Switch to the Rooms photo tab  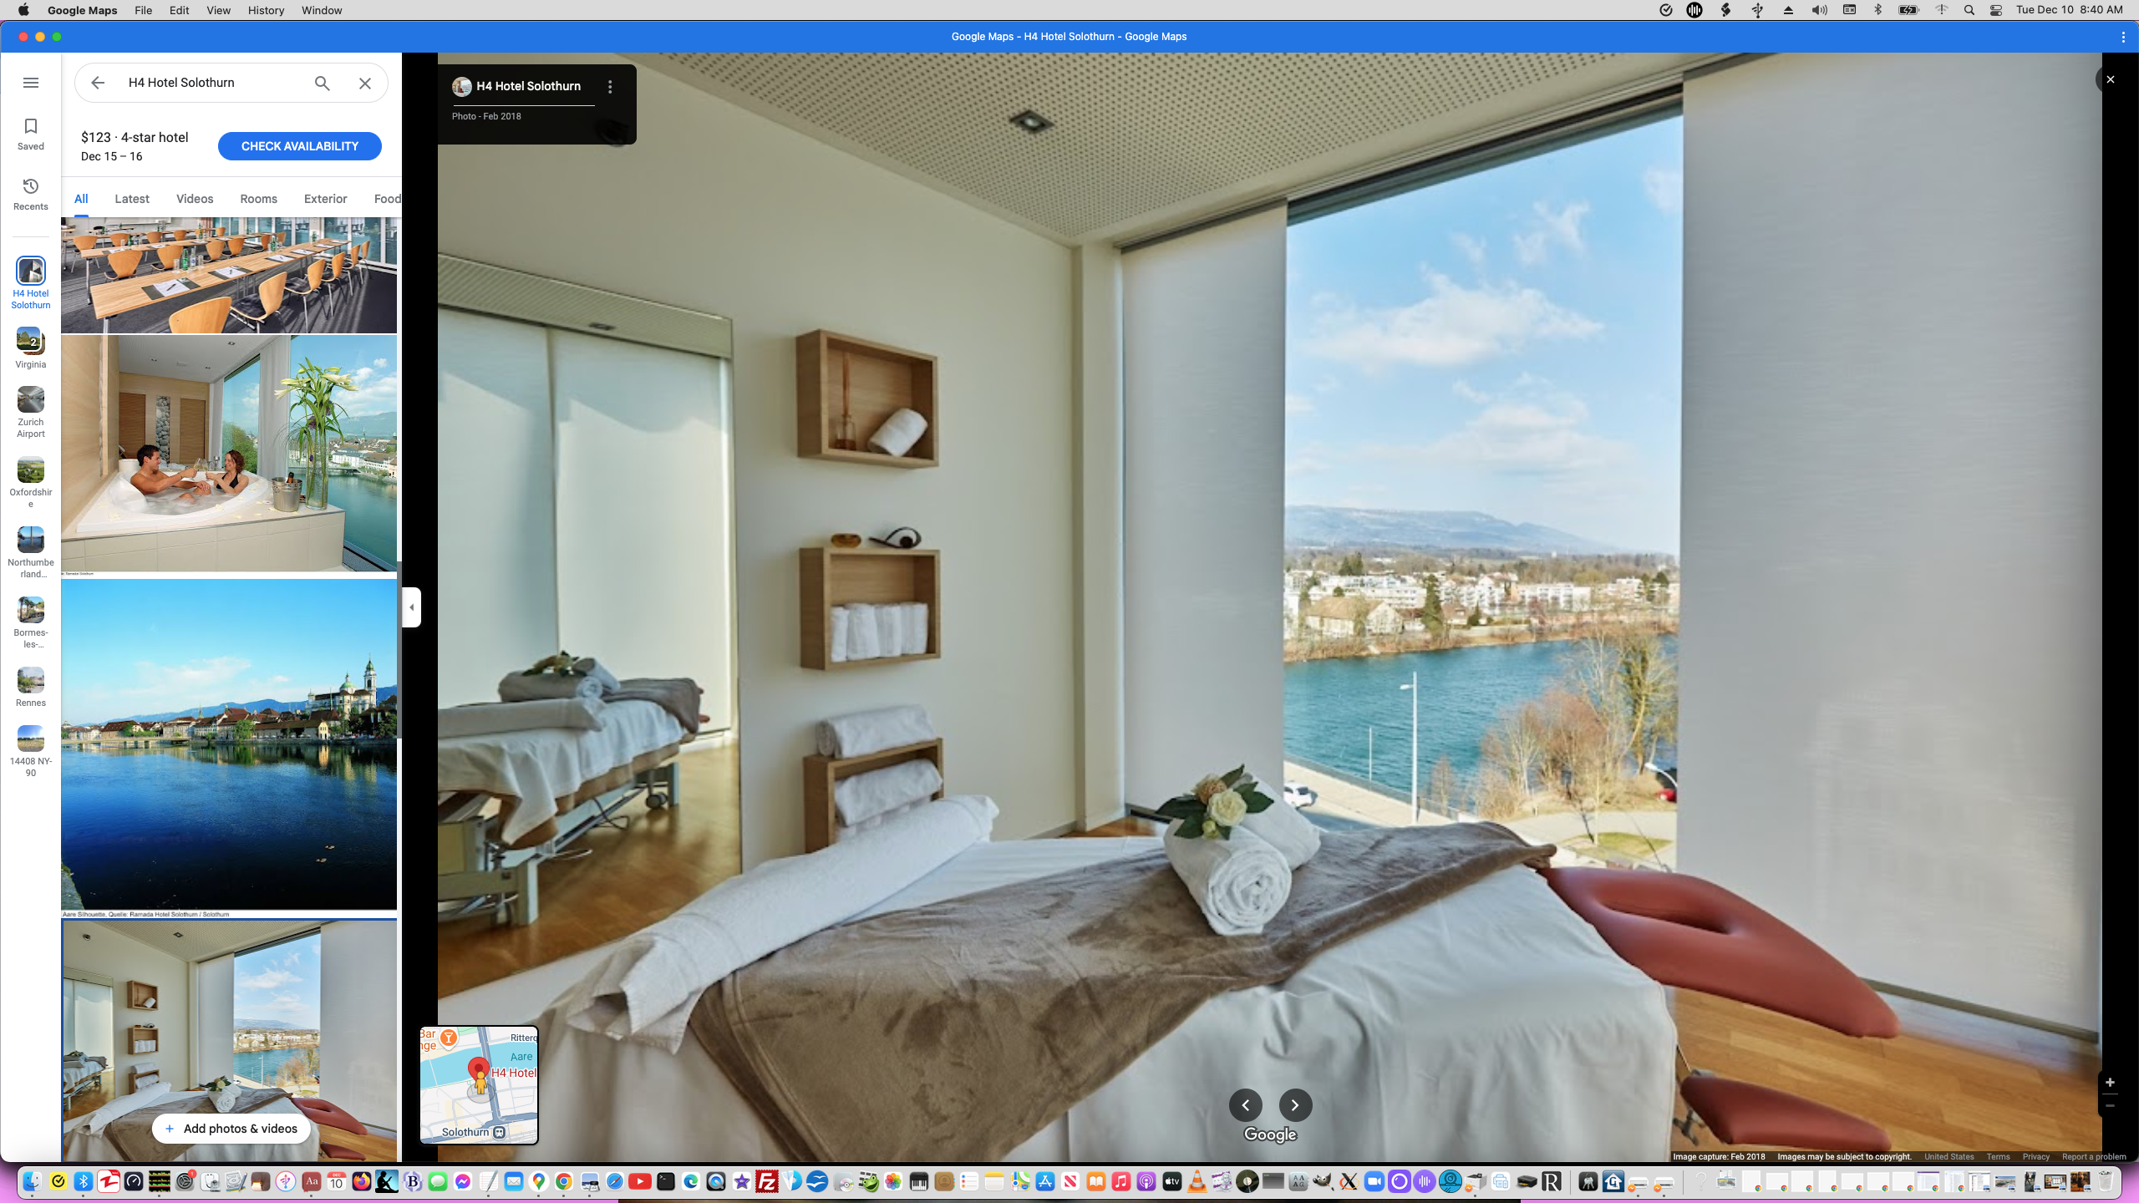coord(258,199)
